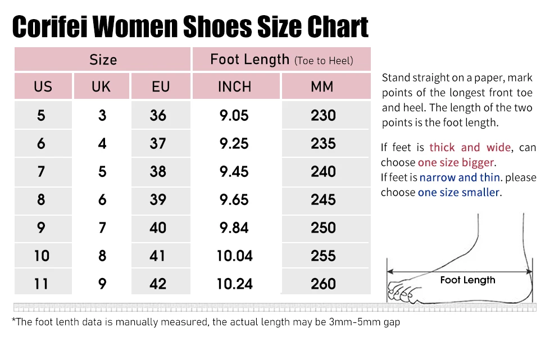
Task: Click the Foot Length arrow label
Action: (x=467, y=280)
